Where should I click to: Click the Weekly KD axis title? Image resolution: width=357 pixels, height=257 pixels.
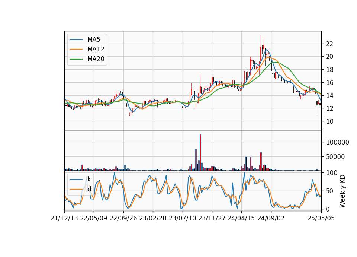tap(342, 191)
